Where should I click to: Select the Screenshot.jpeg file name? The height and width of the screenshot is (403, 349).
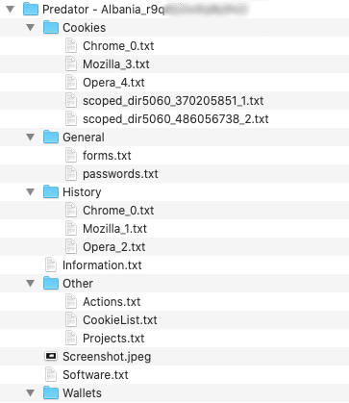coord(107,357)
